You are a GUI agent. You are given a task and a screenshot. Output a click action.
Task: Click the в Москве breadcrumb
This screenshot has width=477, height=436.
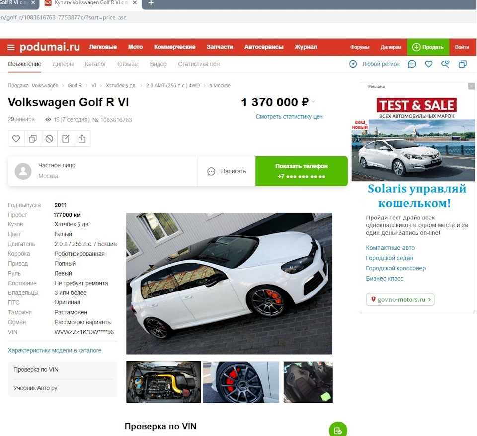tap(220, 86)
